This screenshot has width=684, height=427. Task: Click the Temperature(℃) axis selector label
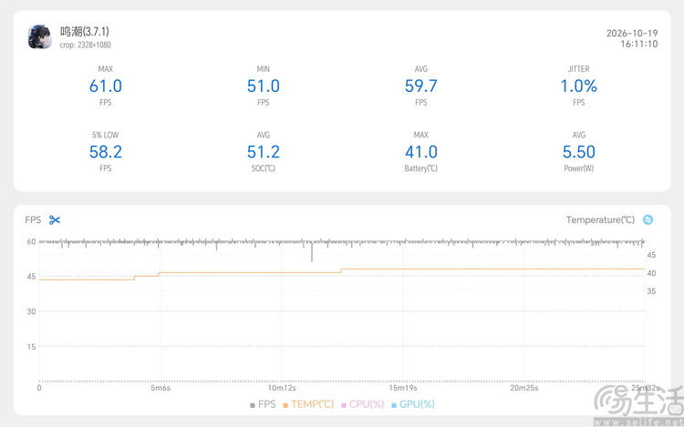click(x=600, y=219)
